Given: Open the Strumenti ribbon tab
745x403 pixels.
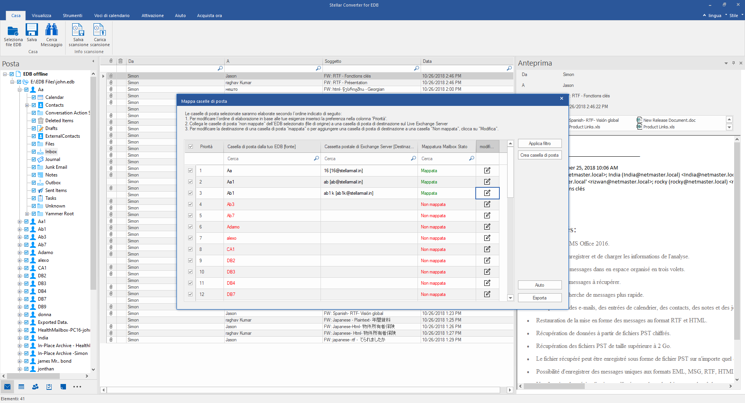Looking at the screenshot, I should click(x=73, y=16).
